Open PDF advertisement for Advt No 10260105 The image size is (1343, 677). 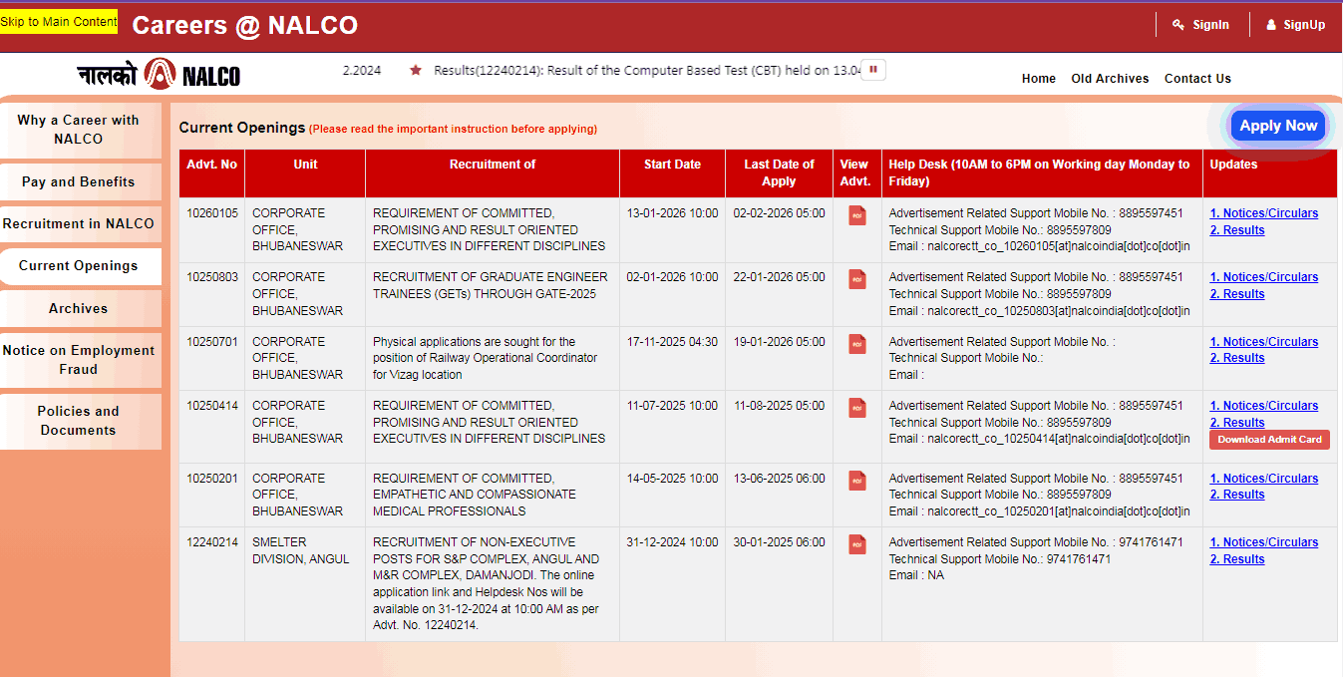[856, 214]
